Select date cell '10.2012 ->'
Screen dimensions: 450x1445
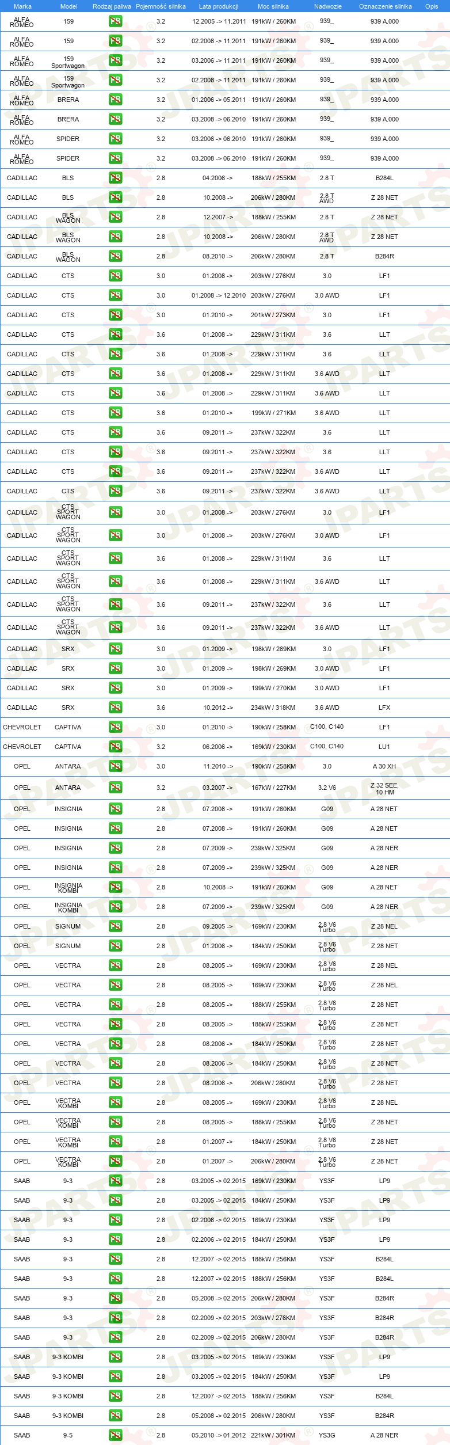[218, 708]
